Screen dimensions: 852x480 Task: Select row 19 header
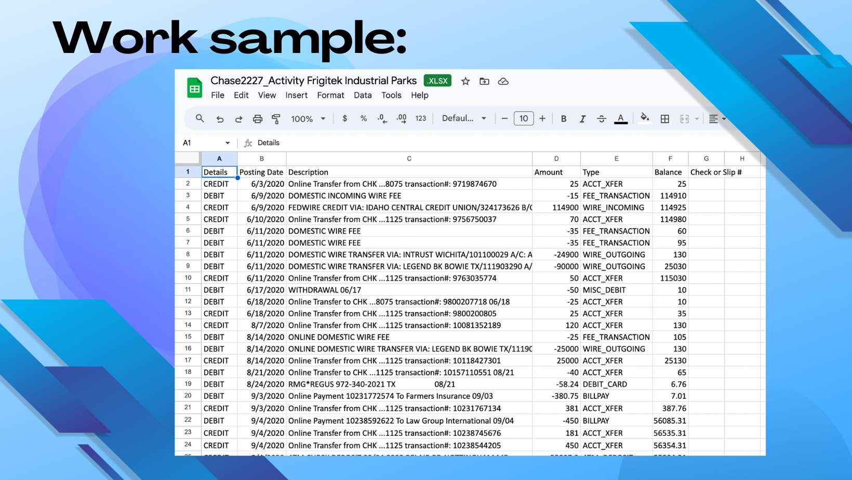click(x=188, y=384)
